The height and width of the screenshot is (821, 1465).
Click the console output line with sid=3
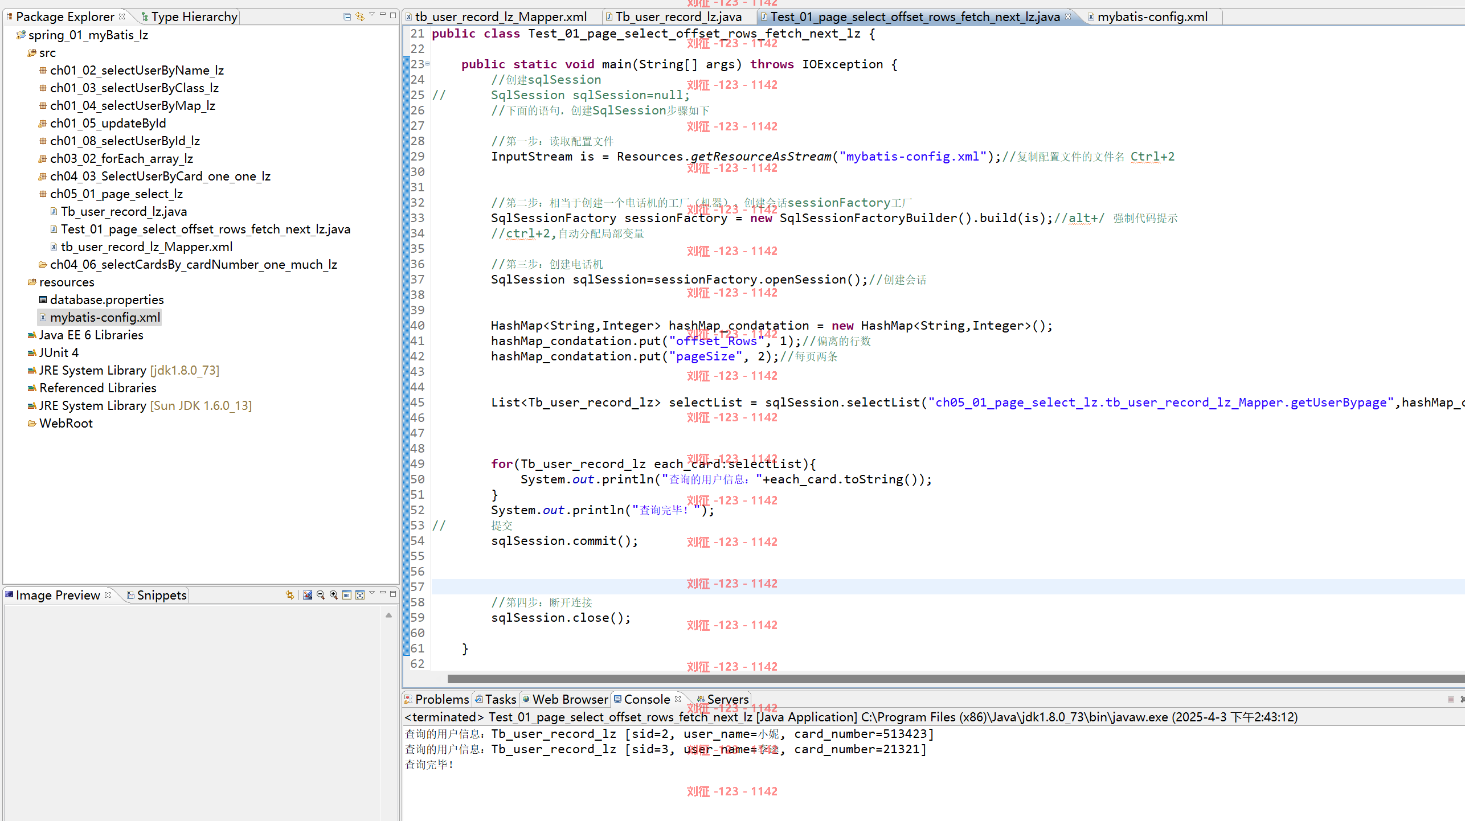click(x=666, y=750)
